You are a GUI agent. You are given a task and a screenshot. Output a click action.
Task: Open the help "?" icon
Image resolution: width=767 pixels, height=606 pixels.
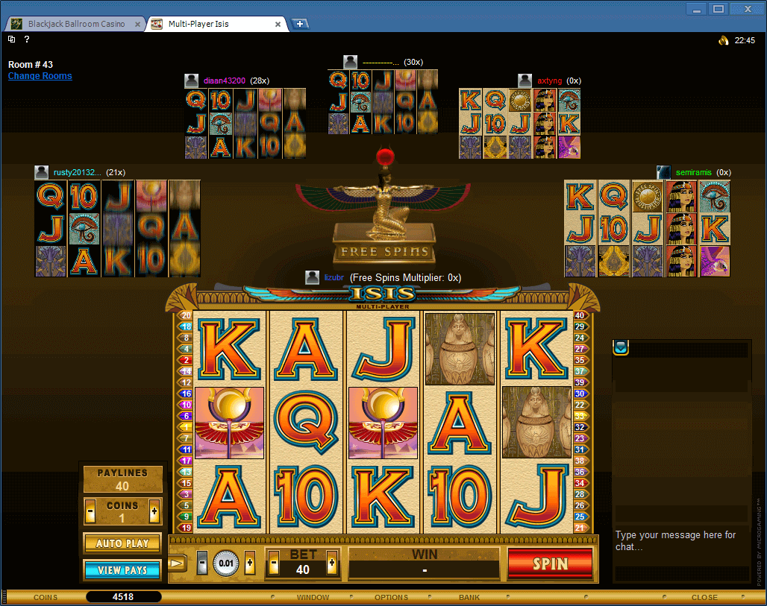pyautogui.click(x=28, y=40)
